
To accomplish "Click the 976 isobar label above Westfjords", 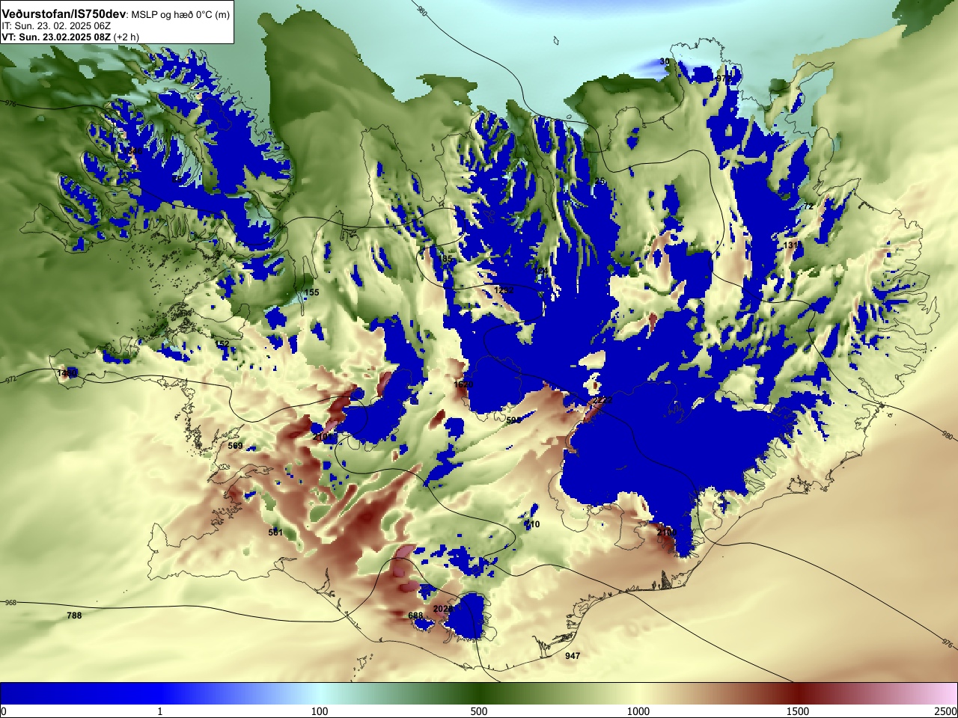I will pyautogui.click(x=10, y=103).
